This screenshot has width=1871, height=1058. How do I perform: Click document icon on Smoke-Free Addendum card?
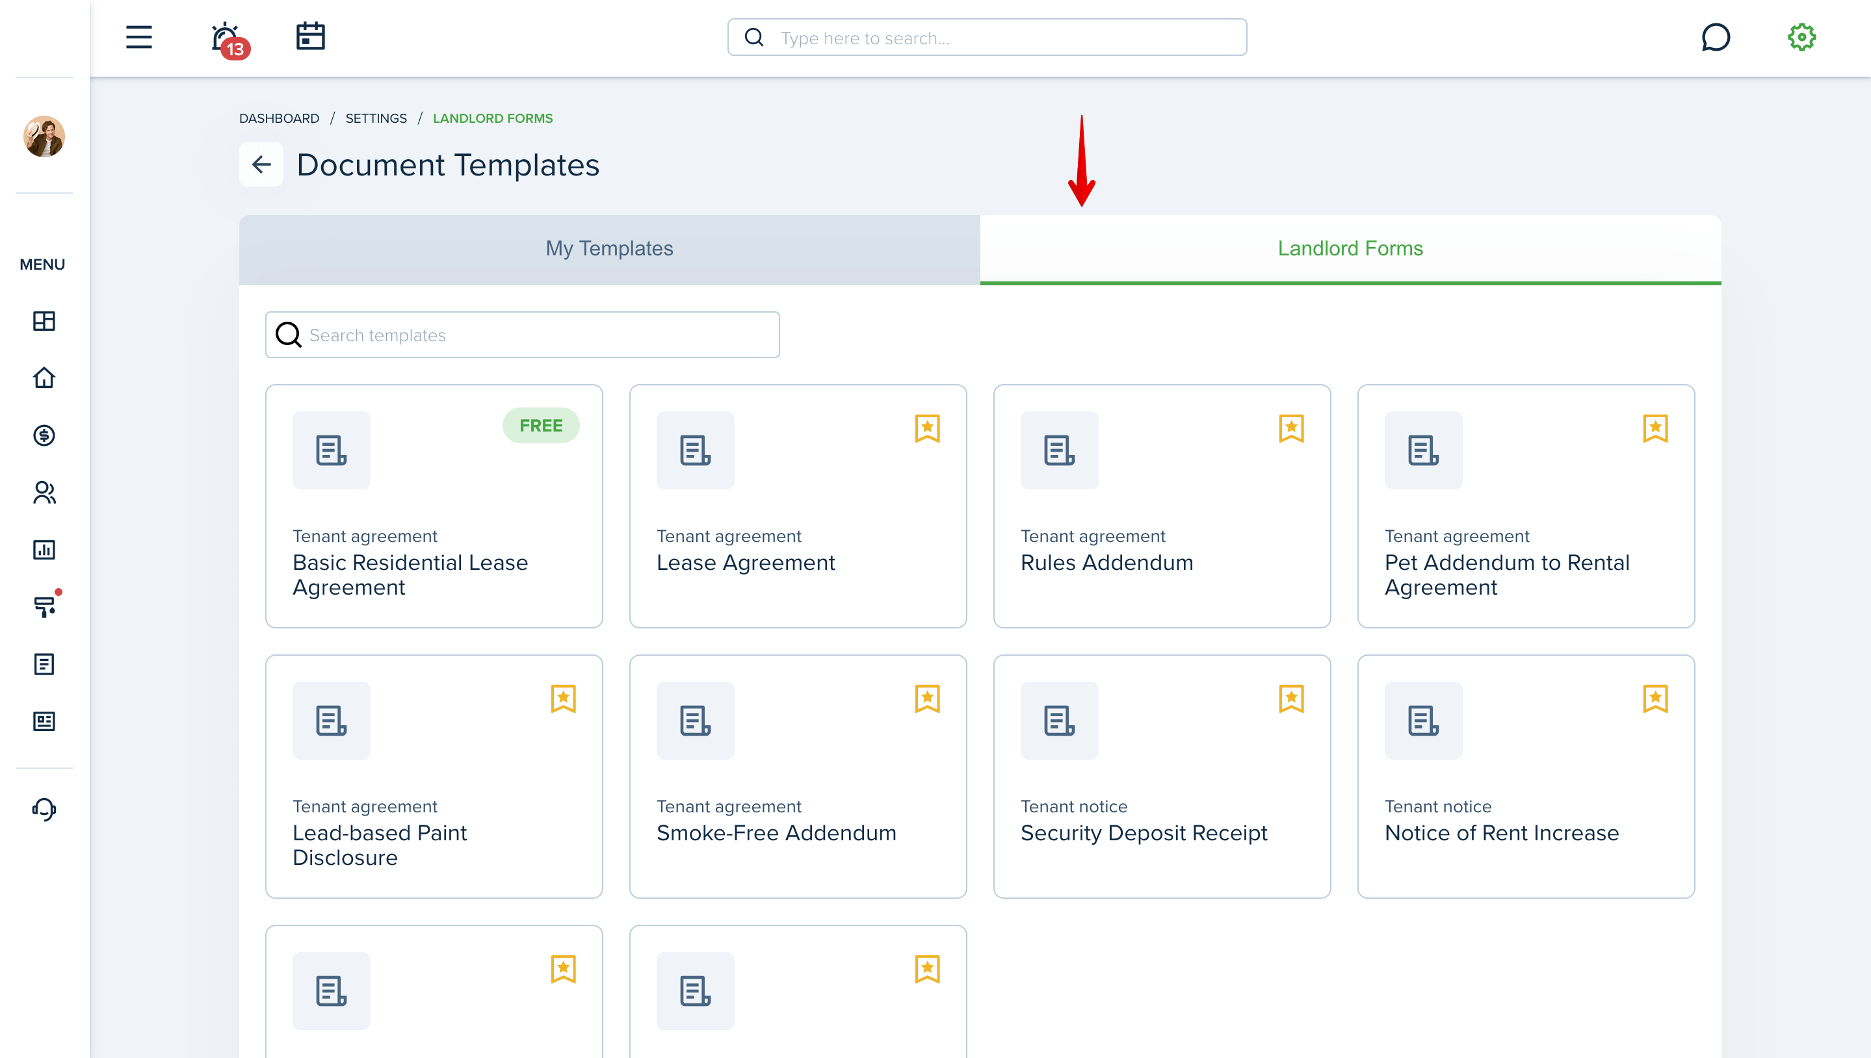[x=696, y=721]
